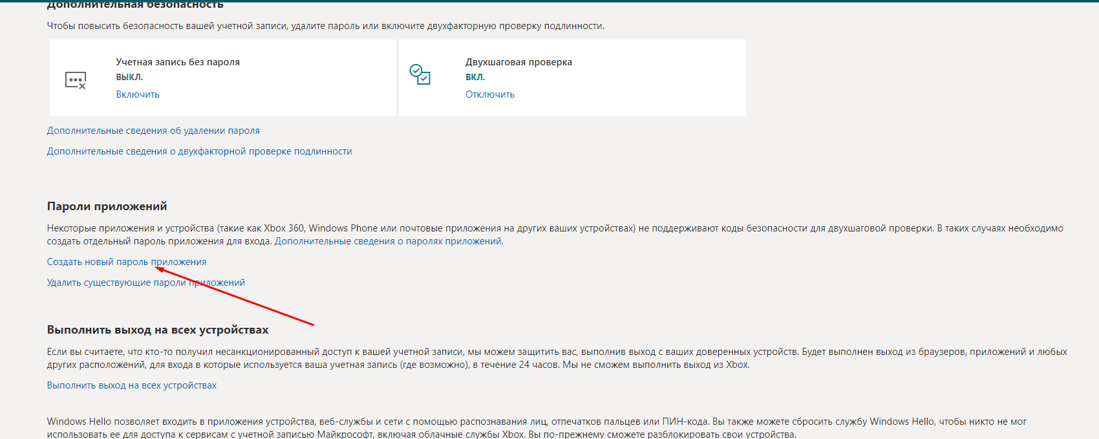
Task: Click the two-step verification checkmark icon
Action: click(420, 74)
